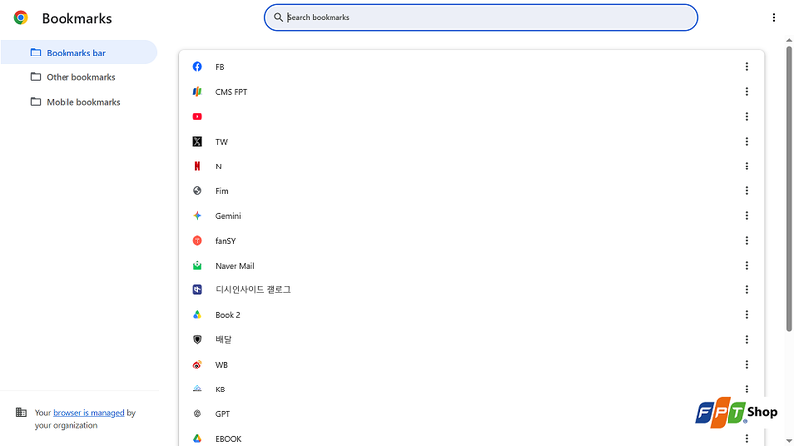Click the X icon of TW bookmark

[x=197, y=142]
